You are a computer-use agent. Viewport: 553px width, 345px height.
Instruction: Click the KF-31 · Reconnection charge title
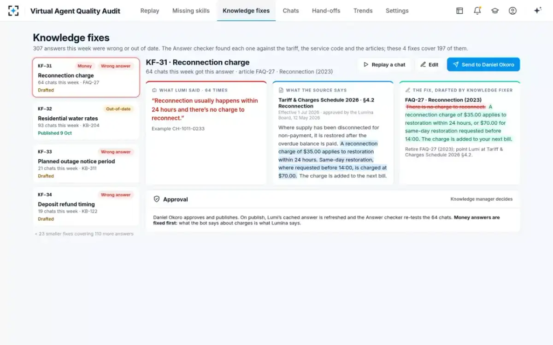pyautogui.click(x=198, y=63)
